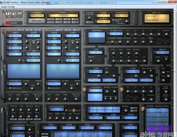Click the patch 'random' button
Viewport: 177px width, 137px height.
51,22
